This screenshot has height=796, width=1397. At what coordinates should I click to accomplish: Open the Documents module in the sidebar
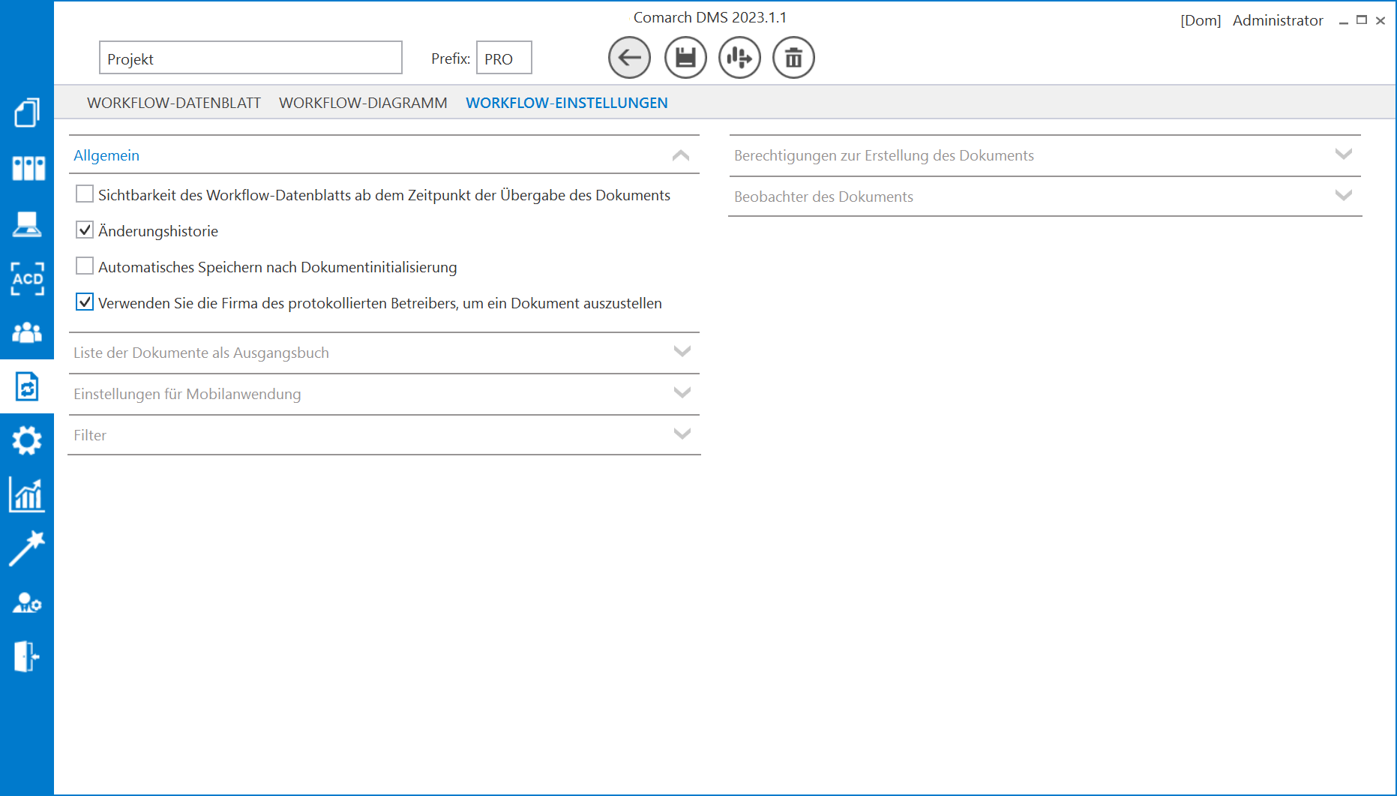[x=27, y=113]
